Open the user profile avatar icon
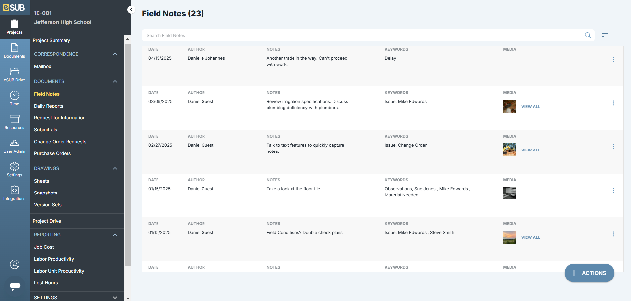Viewport: 631px width, 301px height. [x=15, y=264]
